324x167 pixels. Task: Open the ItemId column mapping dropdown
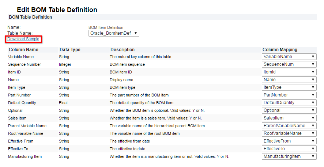coord(289,72)
